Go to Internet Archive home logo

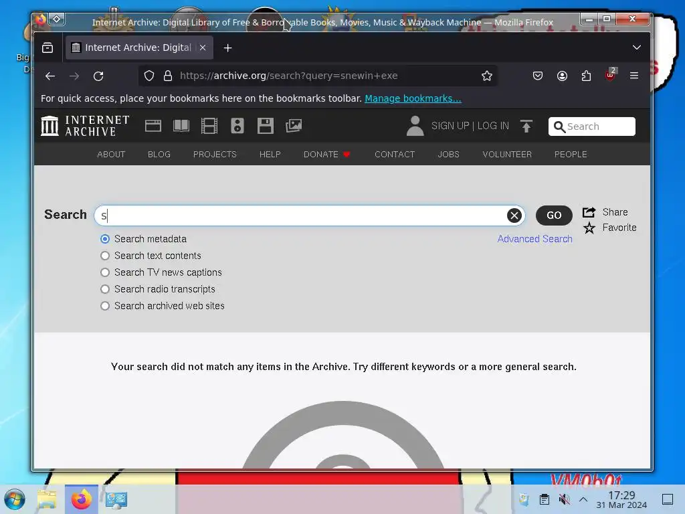85,126
